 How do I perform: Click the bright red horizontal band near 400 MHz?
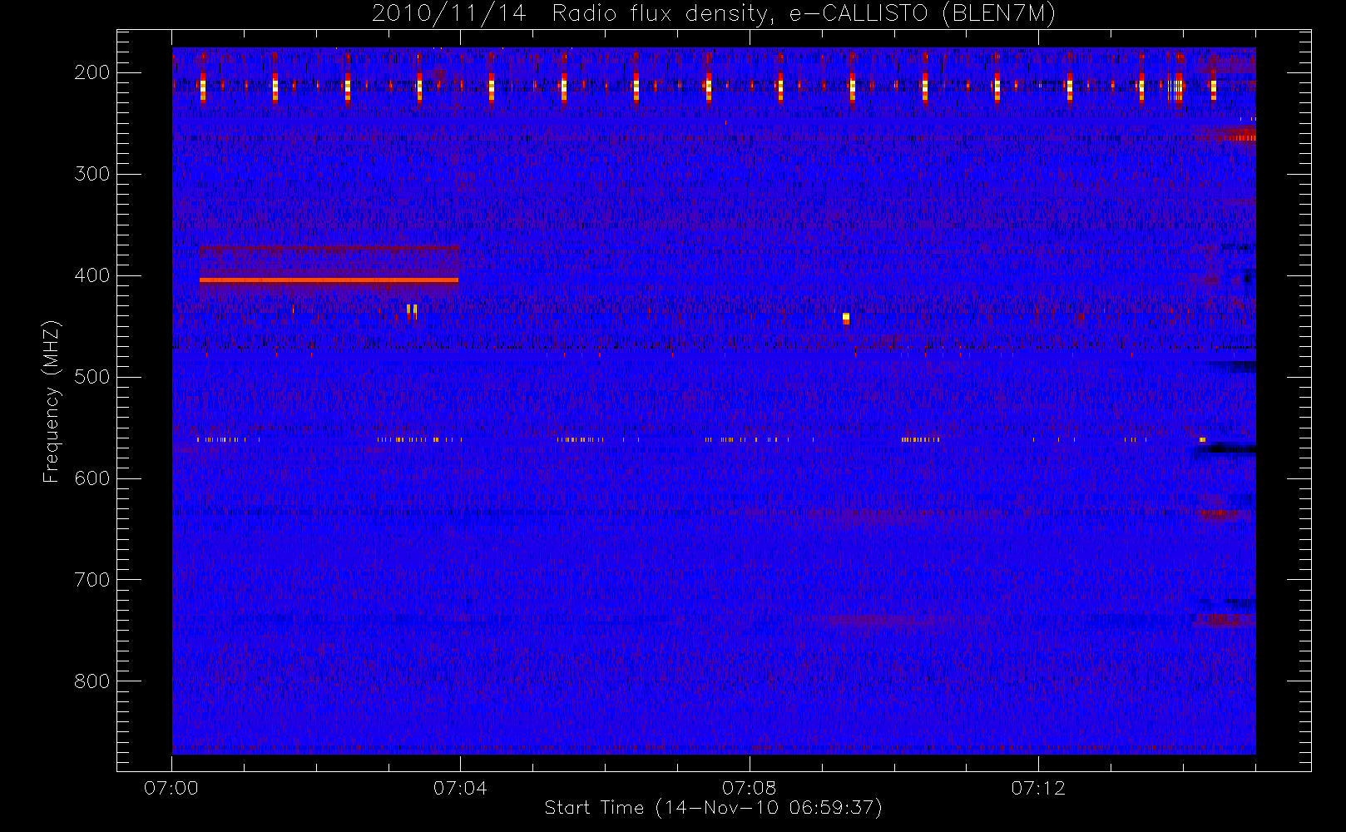tap(329, 280)
